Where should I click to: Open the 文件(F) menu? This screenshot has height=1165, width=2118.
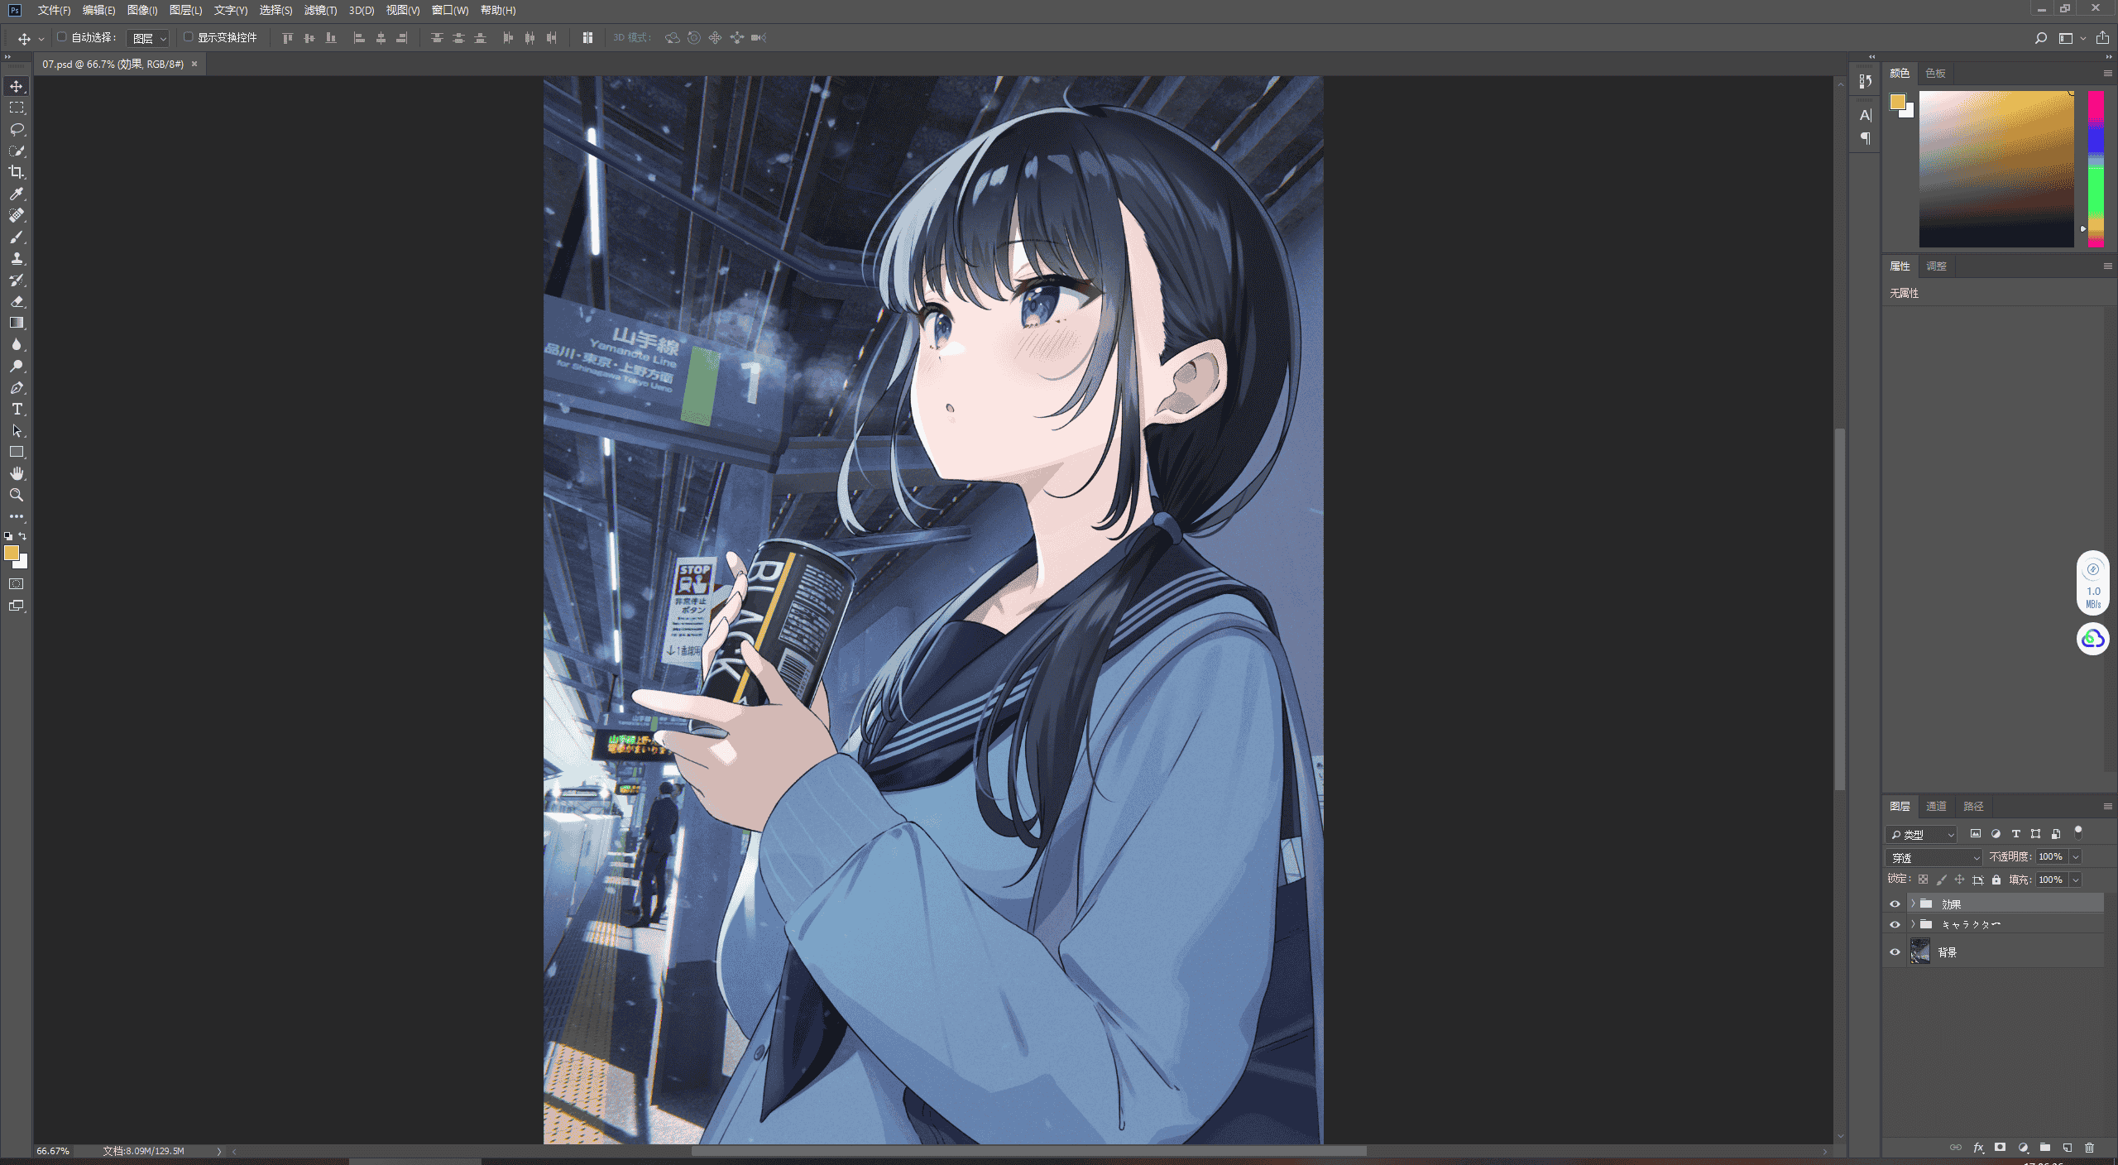[54, 10]
